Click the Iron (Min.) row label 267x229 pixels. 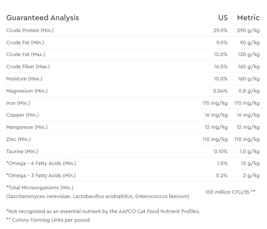(x=18, y=103)
